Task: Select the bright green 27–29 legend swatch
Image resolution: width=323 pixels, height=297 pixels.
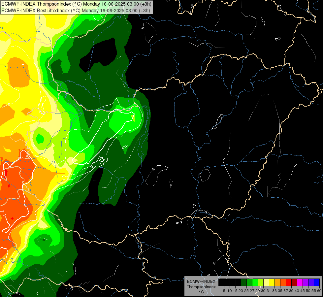Action: coord(255,282)
